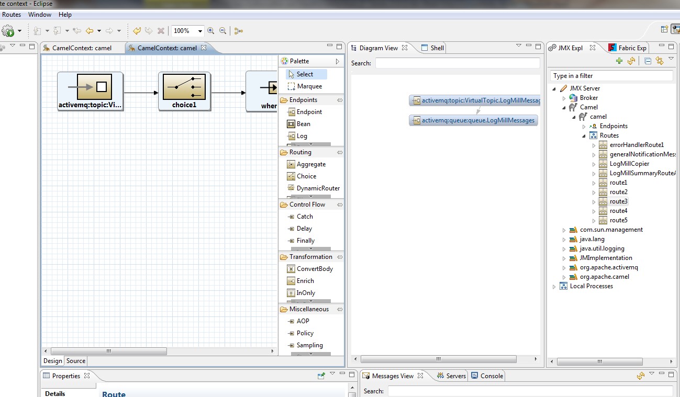Collapse the Routes tree node

(584, 135)
